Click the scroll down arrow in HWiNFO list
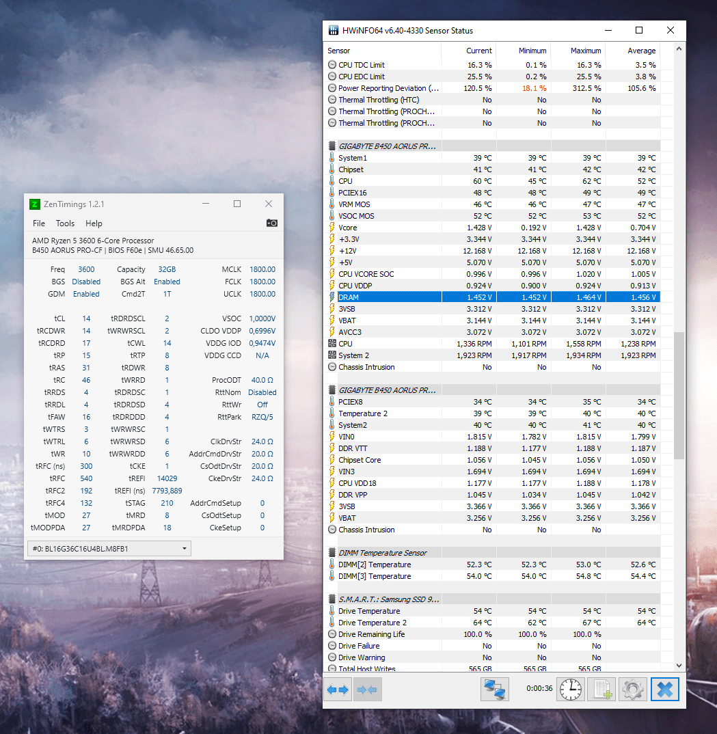717x734 pixels. pos(679,666)
